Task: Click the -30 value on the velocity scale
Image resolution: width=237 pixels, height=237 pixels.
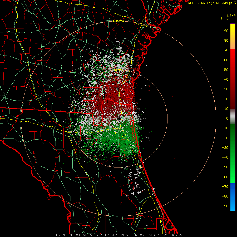Action: click(225, 148)
